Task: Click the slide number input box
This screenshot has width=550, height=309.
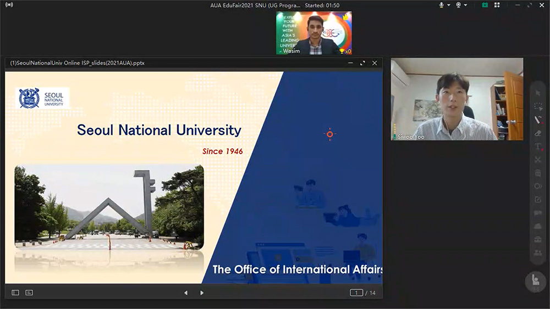Action: coord(356,293)
